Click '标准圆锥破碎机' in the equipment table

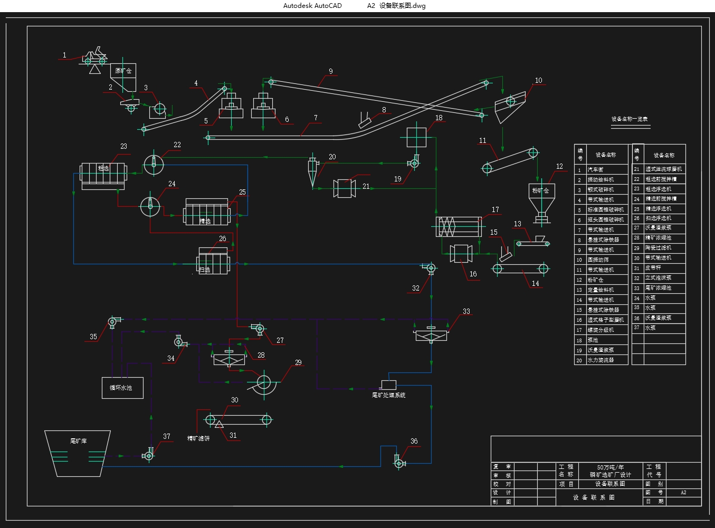point(606,210)
